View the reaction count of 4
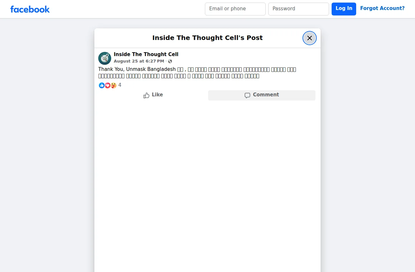The image size is (415, 272). click(120, 85)
